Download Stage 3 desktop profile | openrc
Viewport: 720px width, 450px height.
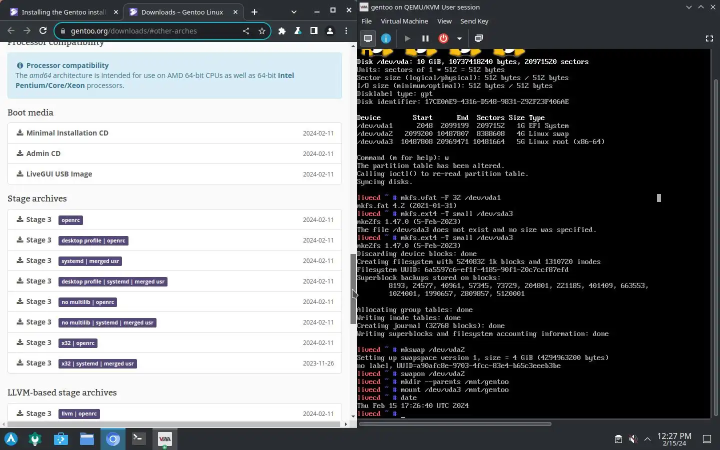[174, 240]
